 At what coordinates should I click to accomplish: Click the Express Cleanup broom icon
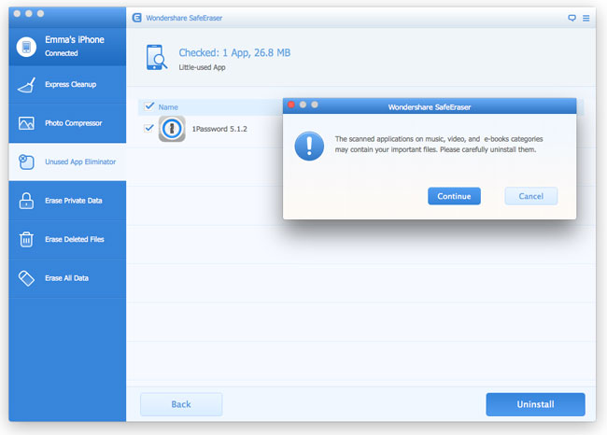(x=26, y=85)
